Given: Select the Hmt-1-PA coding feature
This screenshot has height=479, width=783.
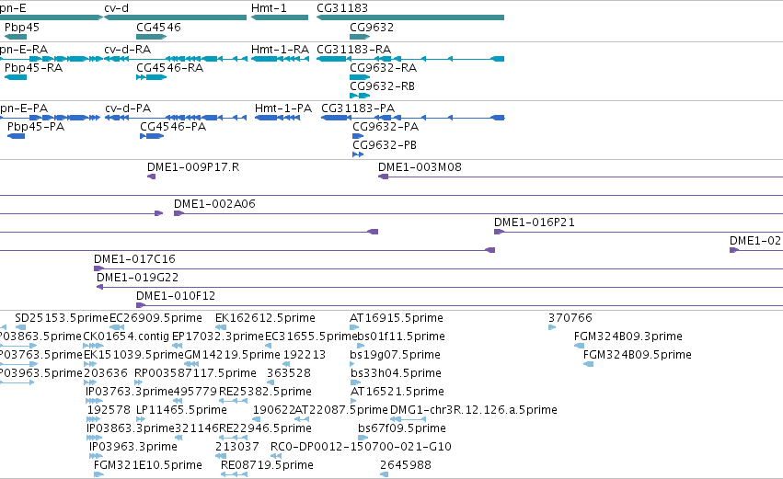Looking at the screenshot, I should tap(277, 118).
